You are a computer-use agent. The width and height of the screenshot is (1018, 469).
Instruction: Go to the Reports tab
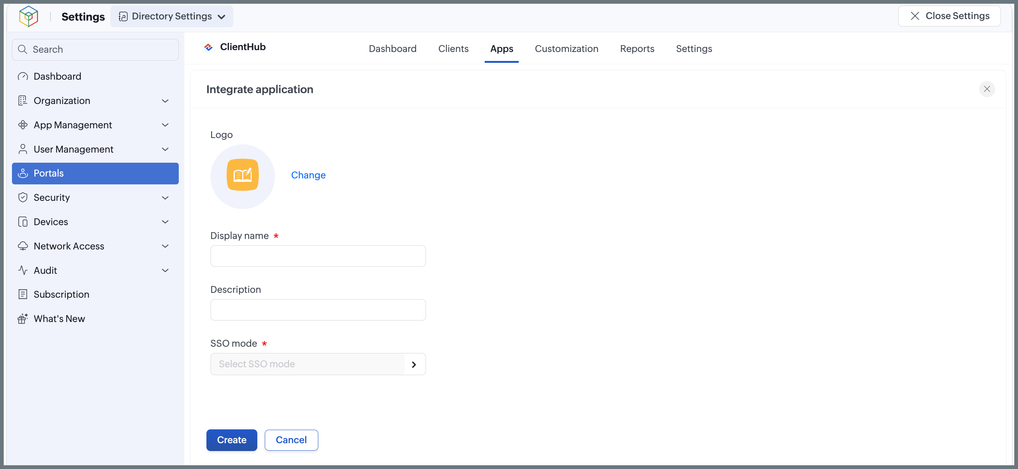click(637, 49)
